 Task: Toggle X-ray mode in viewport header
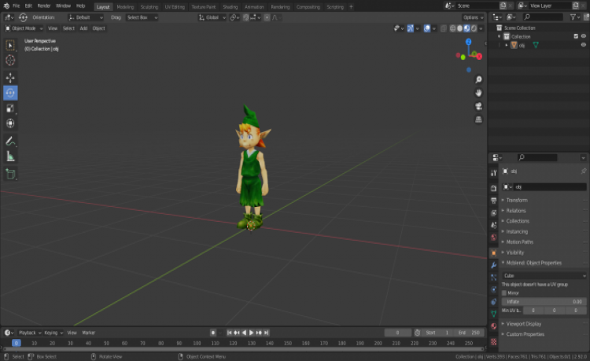point(443,28)
